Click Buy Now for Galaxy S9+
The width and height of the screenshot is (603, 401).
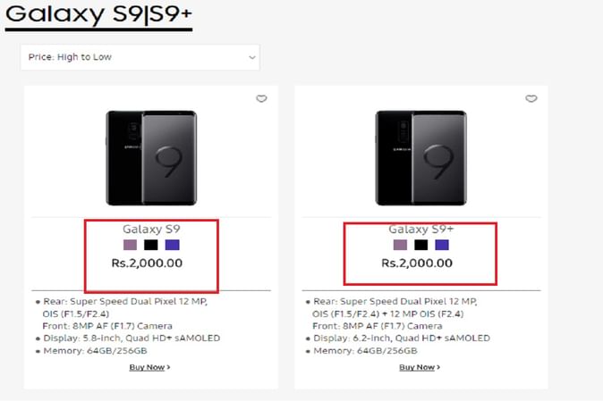pyautogui.click(x=420, y=367)
